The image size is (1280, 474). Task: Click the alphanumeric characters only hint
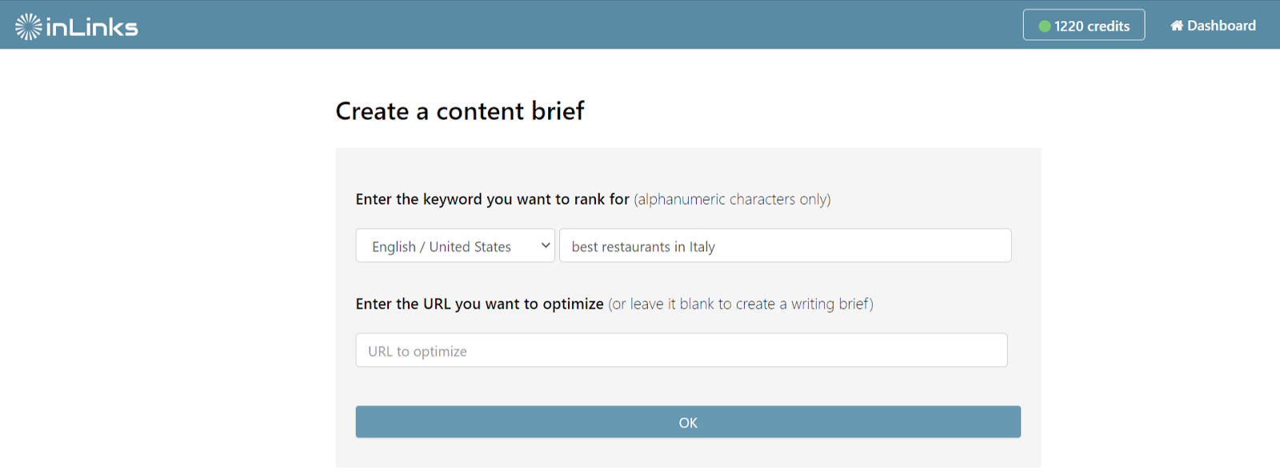[732, 199]
